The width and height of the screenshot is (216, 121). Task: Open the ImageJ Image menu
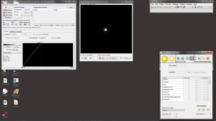161,4
